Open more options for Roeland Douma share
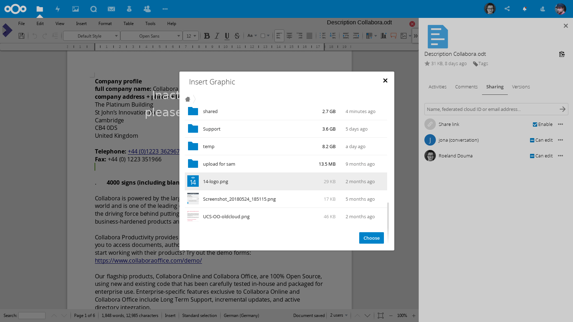This screenshot has height=322, width=573. click(x=560, y=156)
